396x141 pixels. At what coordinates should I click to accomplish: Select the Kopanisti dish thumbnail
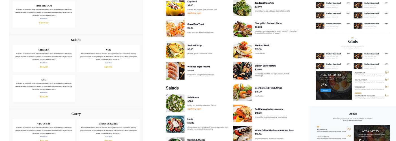tap(175, 8)
